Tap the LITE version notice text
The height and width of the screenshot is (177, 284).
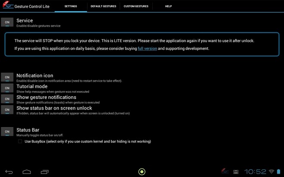[x=134, y=41]
